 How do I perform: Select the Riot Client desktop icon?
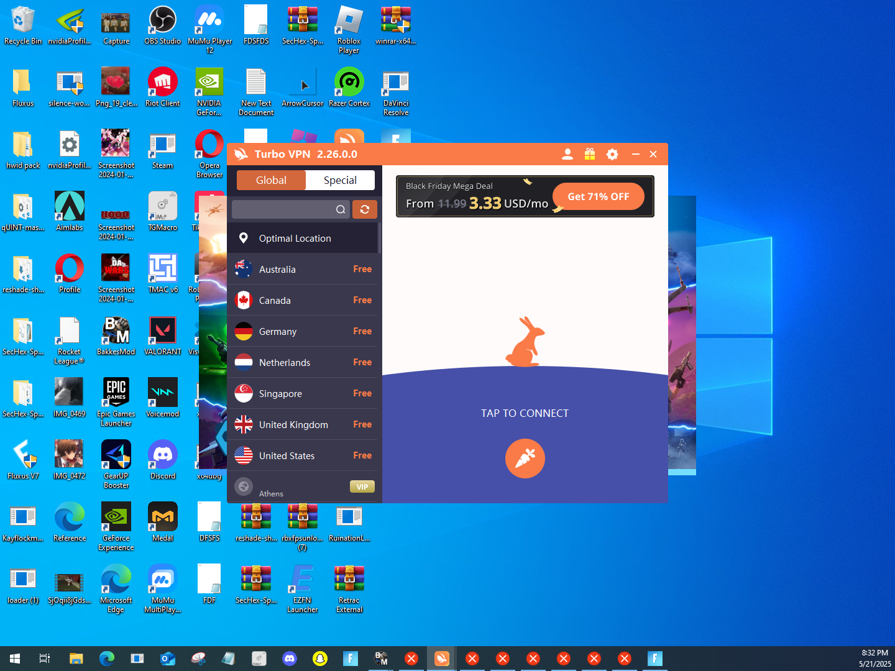pyautogui.click(x=163, y=88)
